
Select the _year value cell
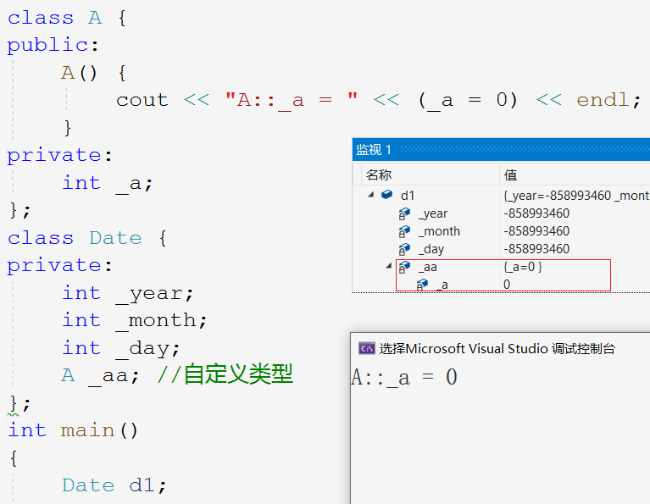[536, 213]
